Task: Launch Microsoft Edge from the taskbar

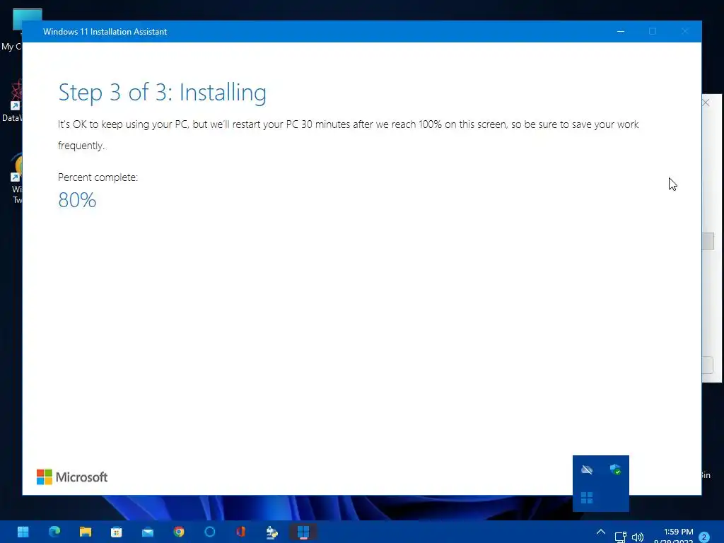Action: pyautogui.click(x=54, y=532)
